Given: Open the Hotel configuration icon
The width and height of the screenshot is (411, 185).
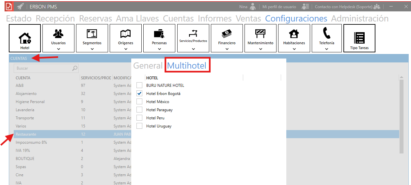Looking at the screenshot, I should (x=25, y=37).
